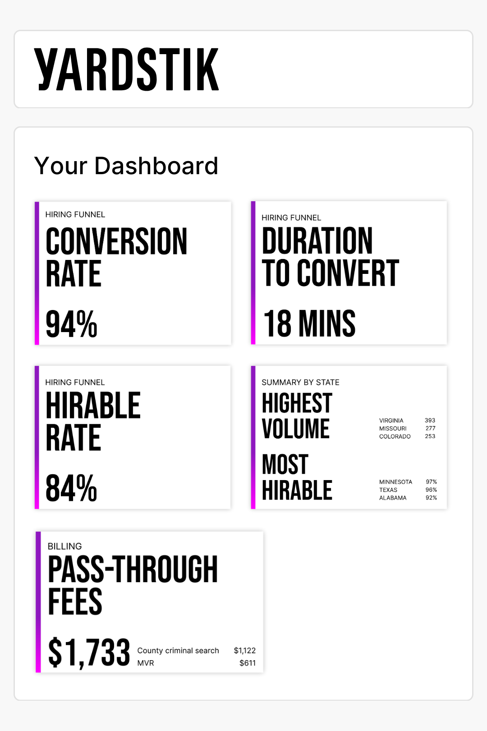The height and width of the screenshot is (731, 487).
Task: Select the Most Hirable heading
Action: [x=297, y=477]
